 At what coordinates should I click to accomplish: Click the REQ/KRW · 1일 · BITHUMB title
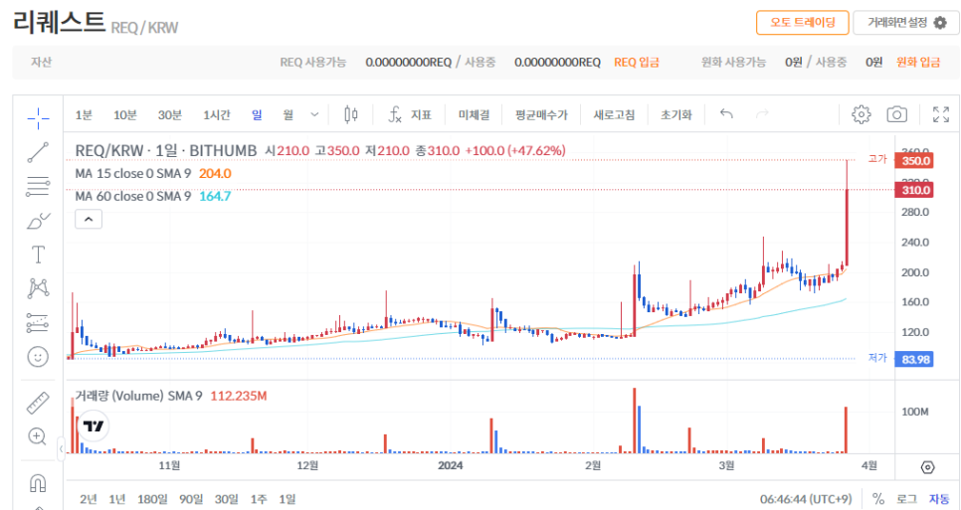point(165,150)
